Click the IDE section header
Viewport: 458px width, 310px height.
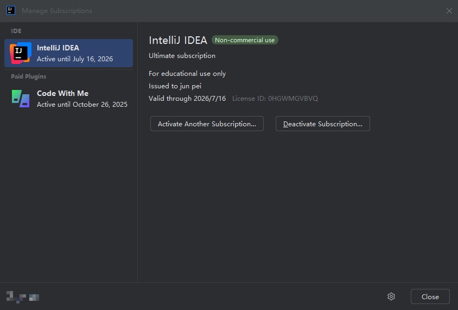click(16, 31)
